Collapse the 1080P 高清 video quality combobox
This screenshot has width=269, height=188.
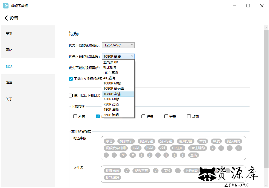[x=118, y=56]
